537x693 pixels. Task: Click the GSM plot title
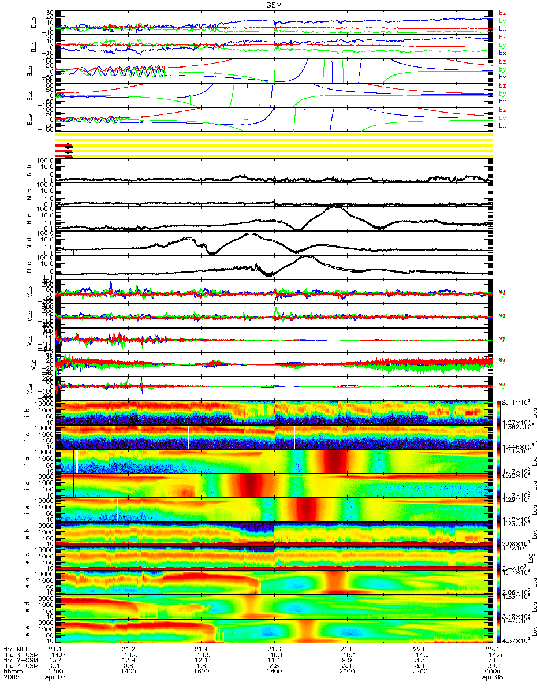click(x=274, y=5)
